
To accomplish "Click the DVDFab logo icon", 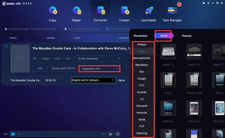I will click(x=4, y=4).
